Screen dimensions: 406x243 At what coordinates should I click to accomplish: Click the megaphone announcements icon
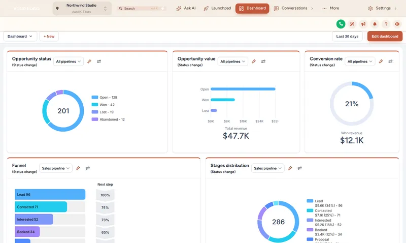point(363,24)
